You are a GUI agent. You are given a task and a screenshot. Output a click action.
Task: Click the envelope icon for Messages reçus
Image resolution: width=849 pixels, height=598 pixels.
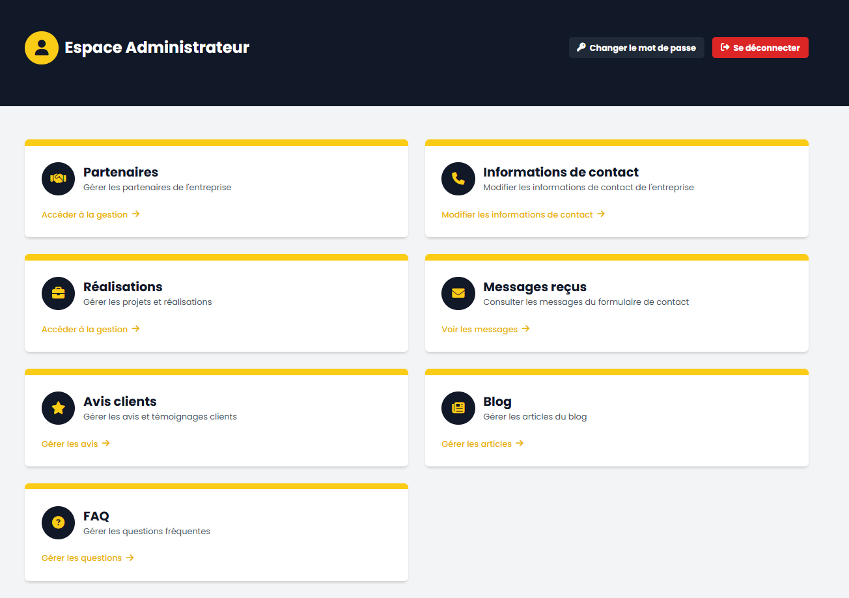458,293
